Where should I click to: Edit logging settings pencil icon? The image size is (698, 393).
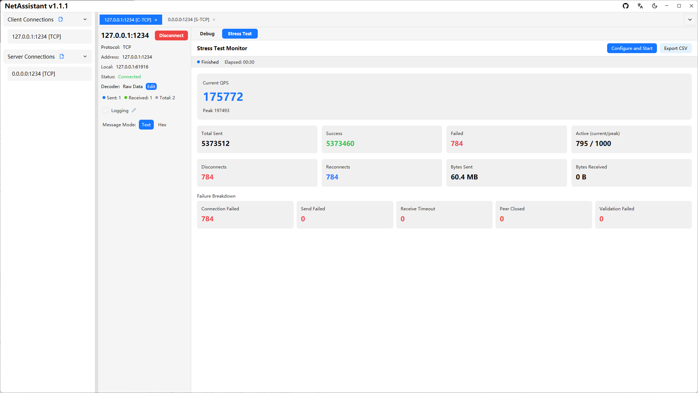134,110
